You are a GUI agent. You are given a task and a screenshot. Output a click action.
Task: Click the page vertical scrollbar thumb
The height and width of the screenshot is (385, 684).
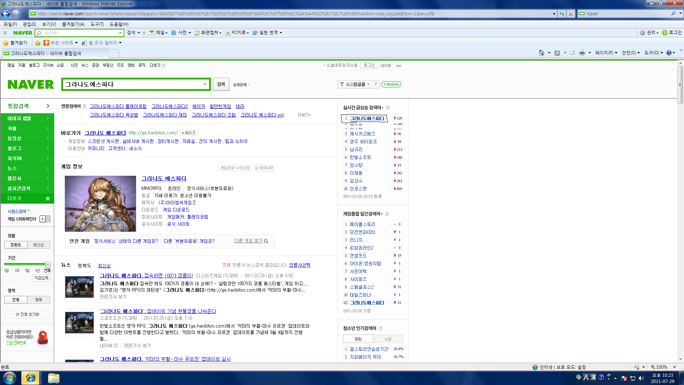(x=680, y=85)
